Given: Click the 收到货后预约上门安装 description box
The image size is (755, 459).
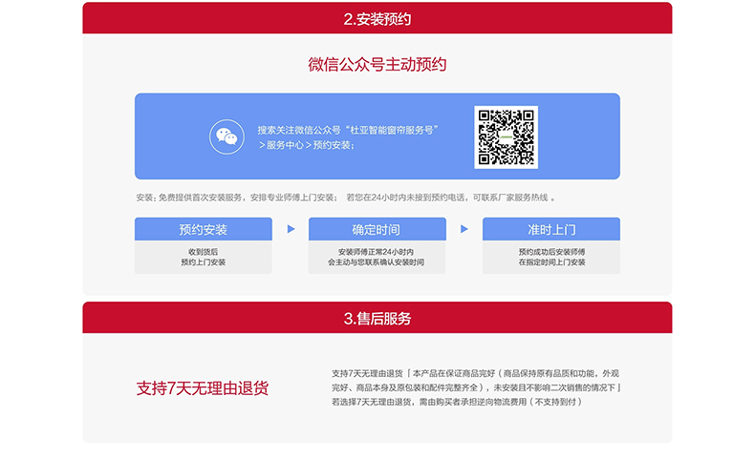Looking at the screenshot, I should [x=203, y=257].
